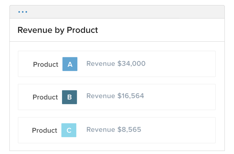Click empty right side of Product C card
This screenshot has width=234, height=154.
[x=185, y=130]
